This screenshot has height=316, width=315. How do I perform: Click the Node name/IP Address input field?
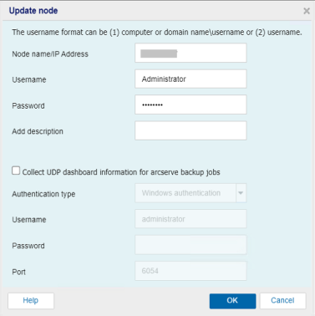(x=191, y=53)
